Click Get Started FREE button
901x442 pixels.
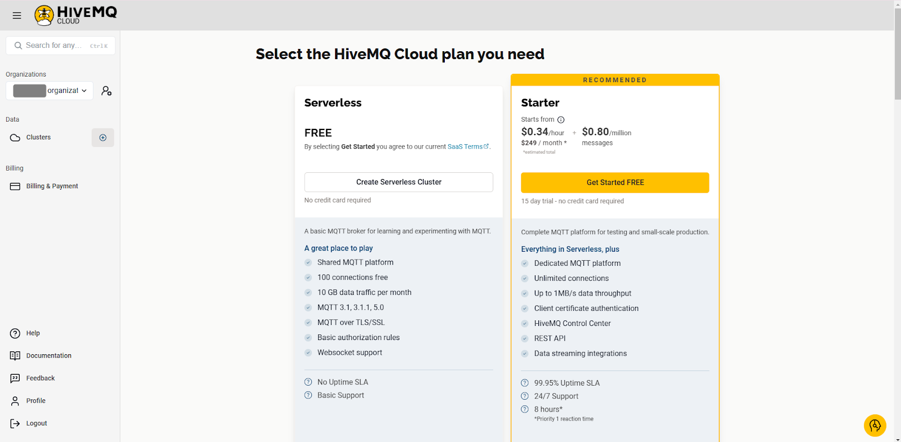point(615,182)
